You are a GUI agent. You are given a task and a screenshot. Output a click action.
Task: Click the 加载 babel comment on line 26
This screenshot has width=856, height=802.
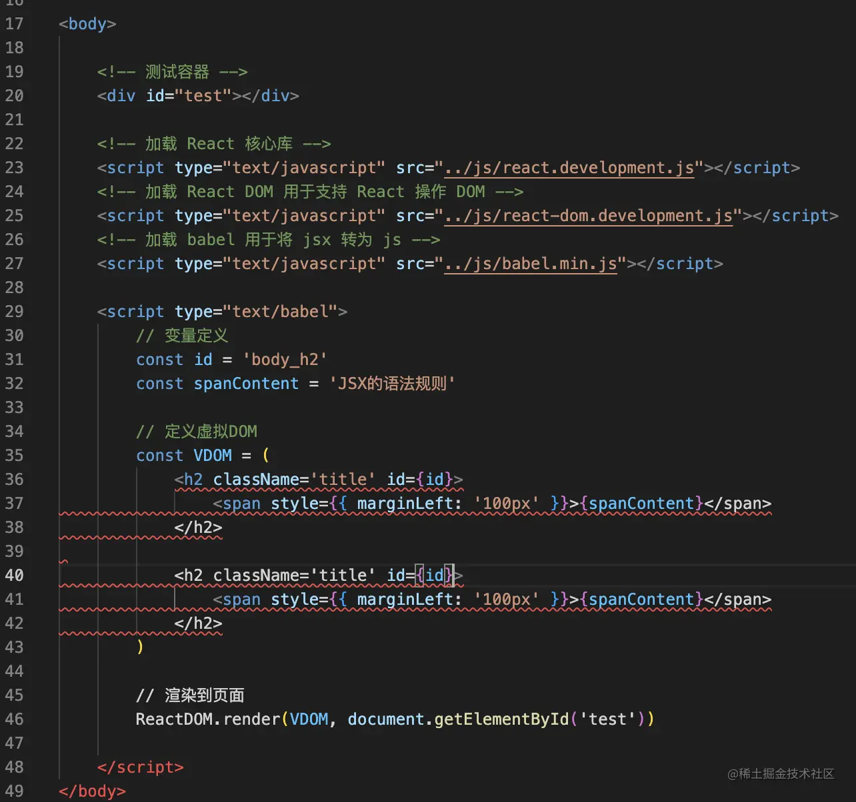pyautogui.click(x=269, y=240)
